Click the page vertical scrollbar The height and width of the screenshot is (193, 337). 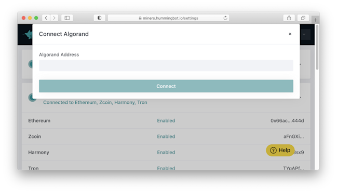[x=317, y=47]
